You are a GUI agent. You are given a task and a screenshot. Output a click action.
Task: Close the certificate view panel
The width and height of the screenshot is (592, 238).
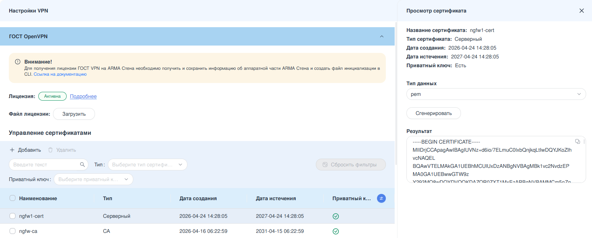pyautogui.click(x=582, y=11)
